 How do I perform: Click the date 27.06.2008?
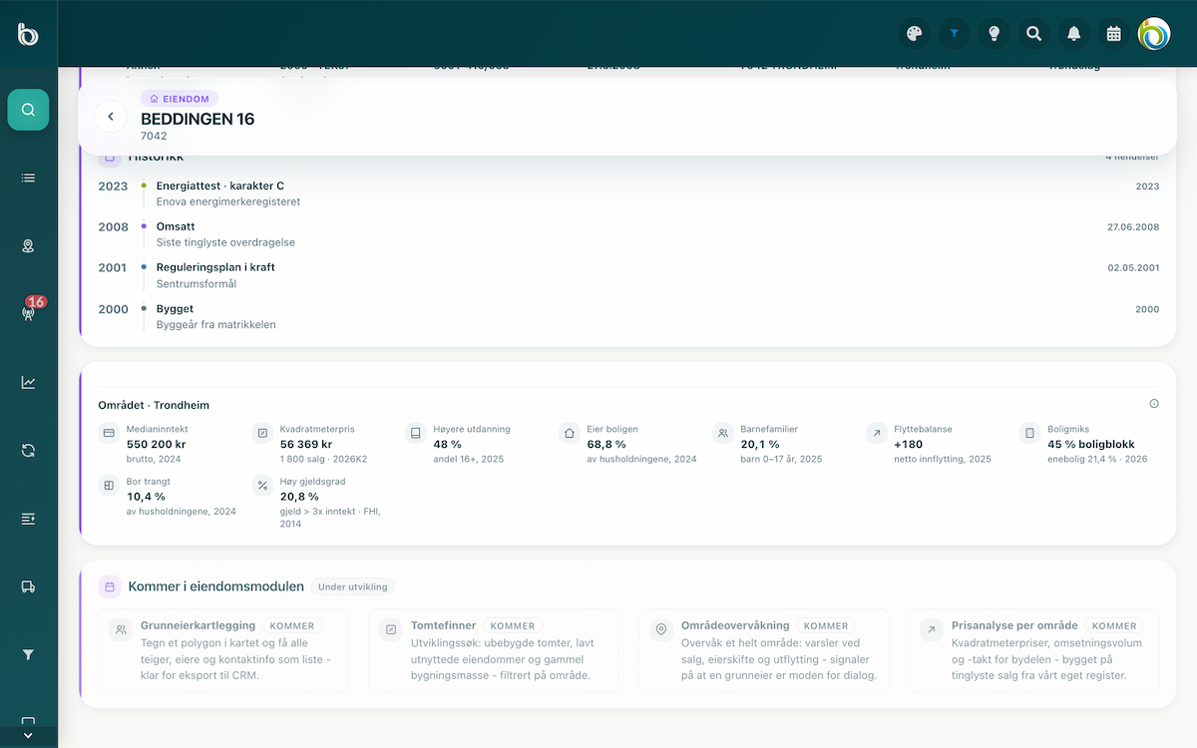(1133, 227)
